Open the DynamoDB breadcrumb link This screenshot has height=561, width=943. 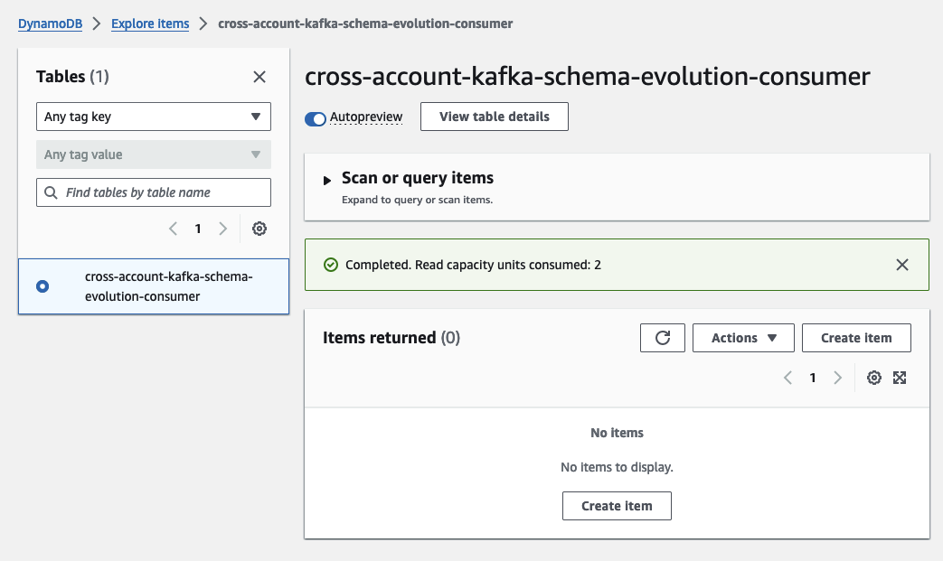(x=50, y=23)
